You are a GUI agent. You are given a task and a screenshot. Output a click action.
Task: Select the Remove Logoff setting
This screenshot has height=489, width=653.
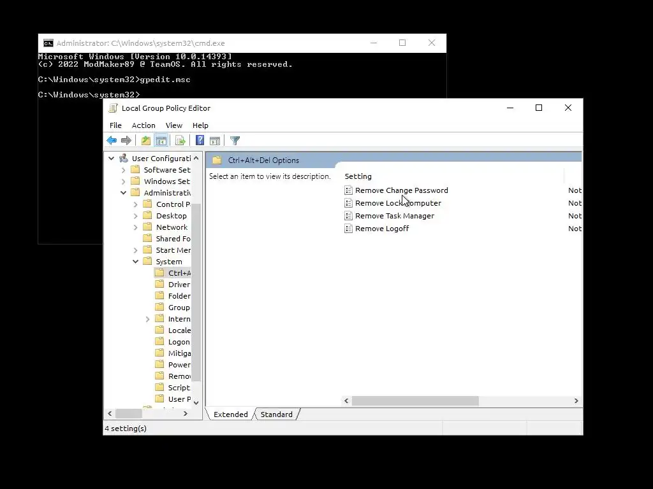click(382, 229)
